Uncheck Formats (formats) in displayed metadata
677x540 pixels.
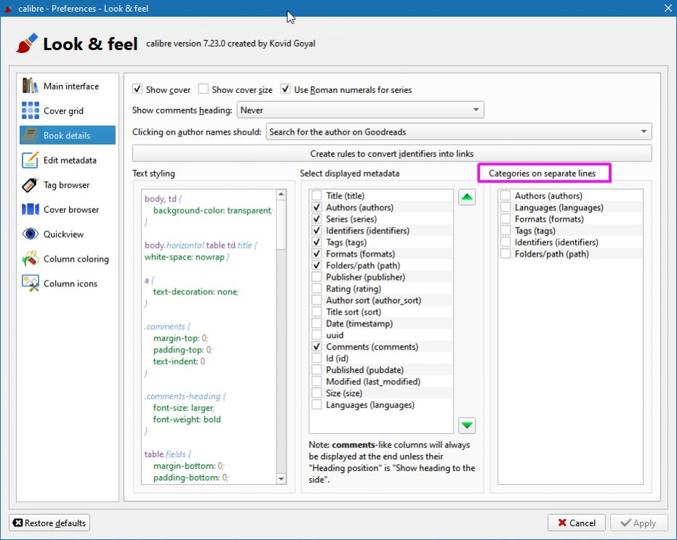(316, 254)
